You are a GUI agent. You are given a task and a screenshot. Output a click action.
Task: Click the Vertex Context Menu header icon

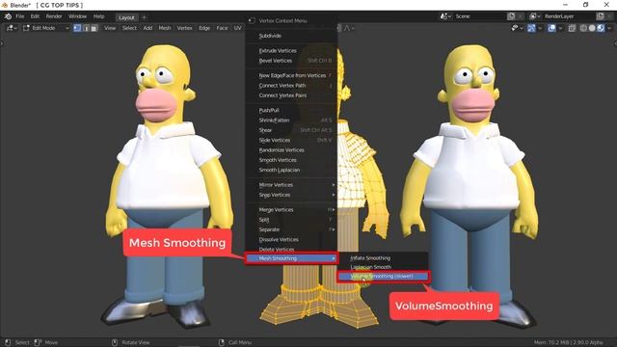click(x=252, y=20)
